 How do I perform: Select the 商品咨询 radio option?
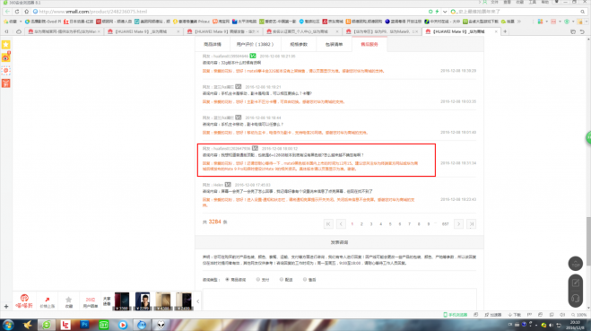tap(227, 279)
